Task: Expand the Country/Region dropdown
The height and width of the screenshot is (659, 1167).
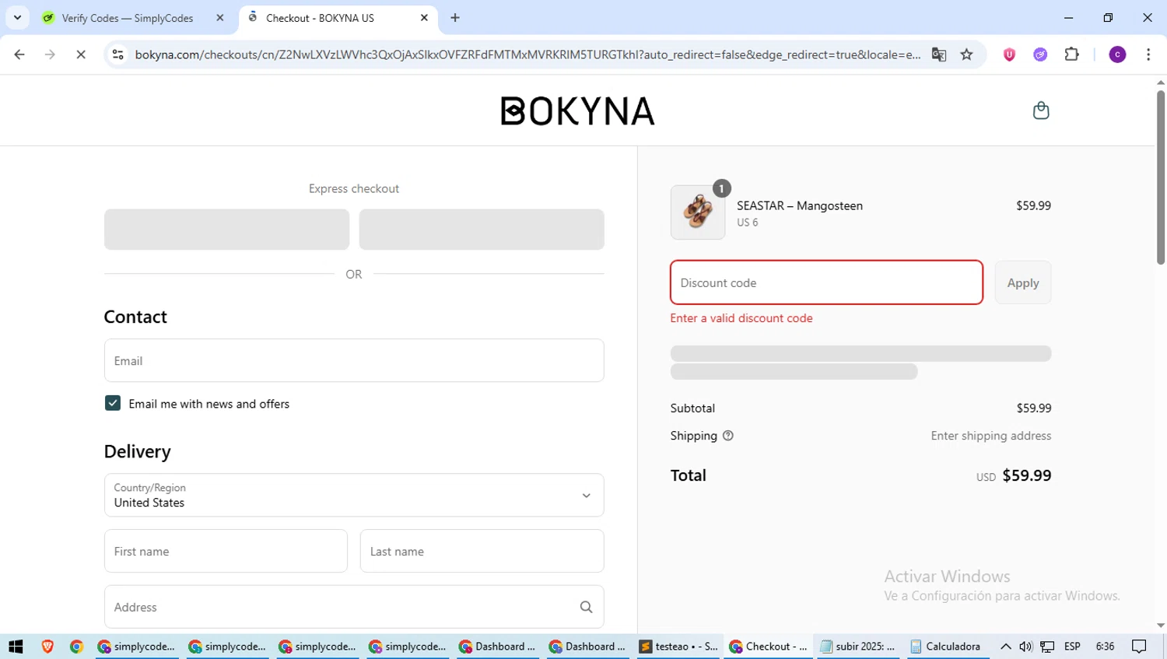Action: (x=354, y=495)
